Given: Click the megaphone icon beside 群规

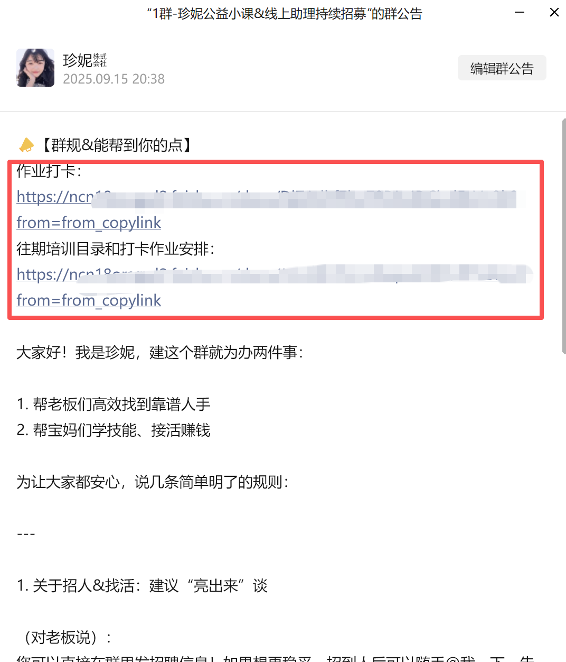Looking at the screenshot, I should (x=26, y=145).
